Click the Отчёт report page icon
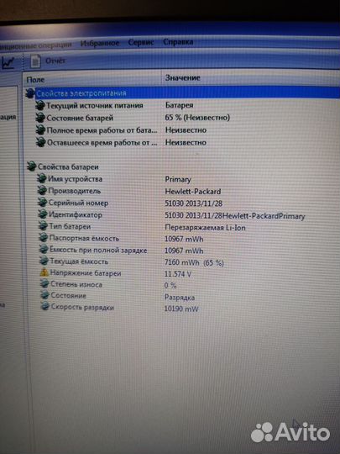340x454 pixels. (35, 61)
